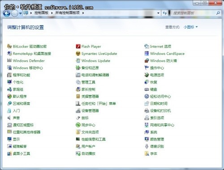Open the 声音 link
Screen dimensions: 224x170
click(x=16, y=118)
